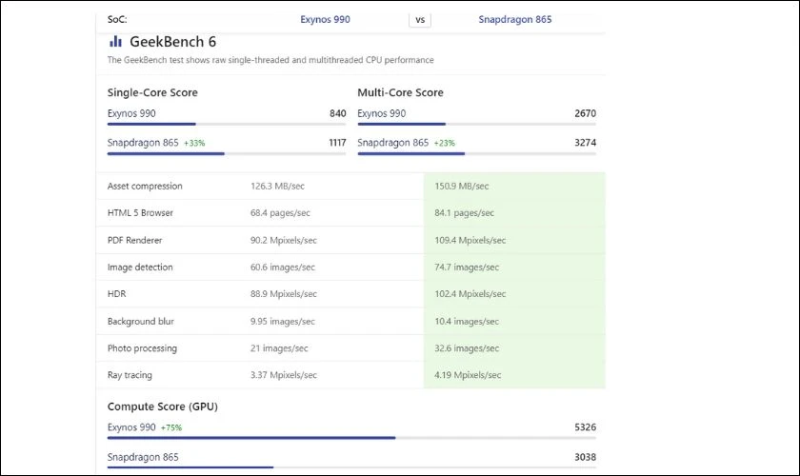
Task: Select the Compute Score (GPU) heading
Action: 163,407
